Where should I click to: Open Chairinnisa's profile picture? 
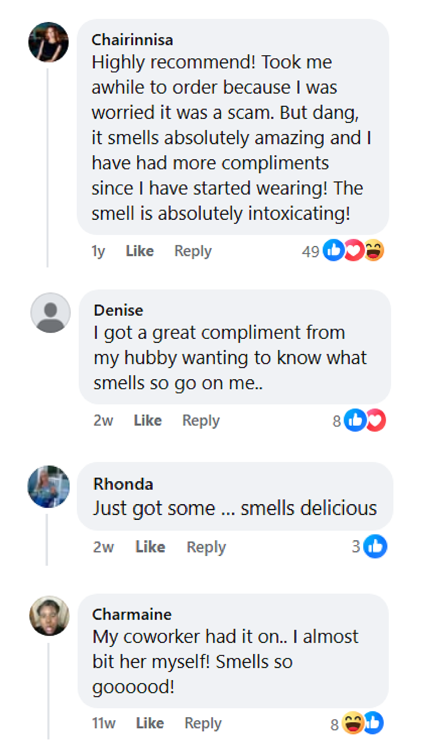click(x=49, y=42)
